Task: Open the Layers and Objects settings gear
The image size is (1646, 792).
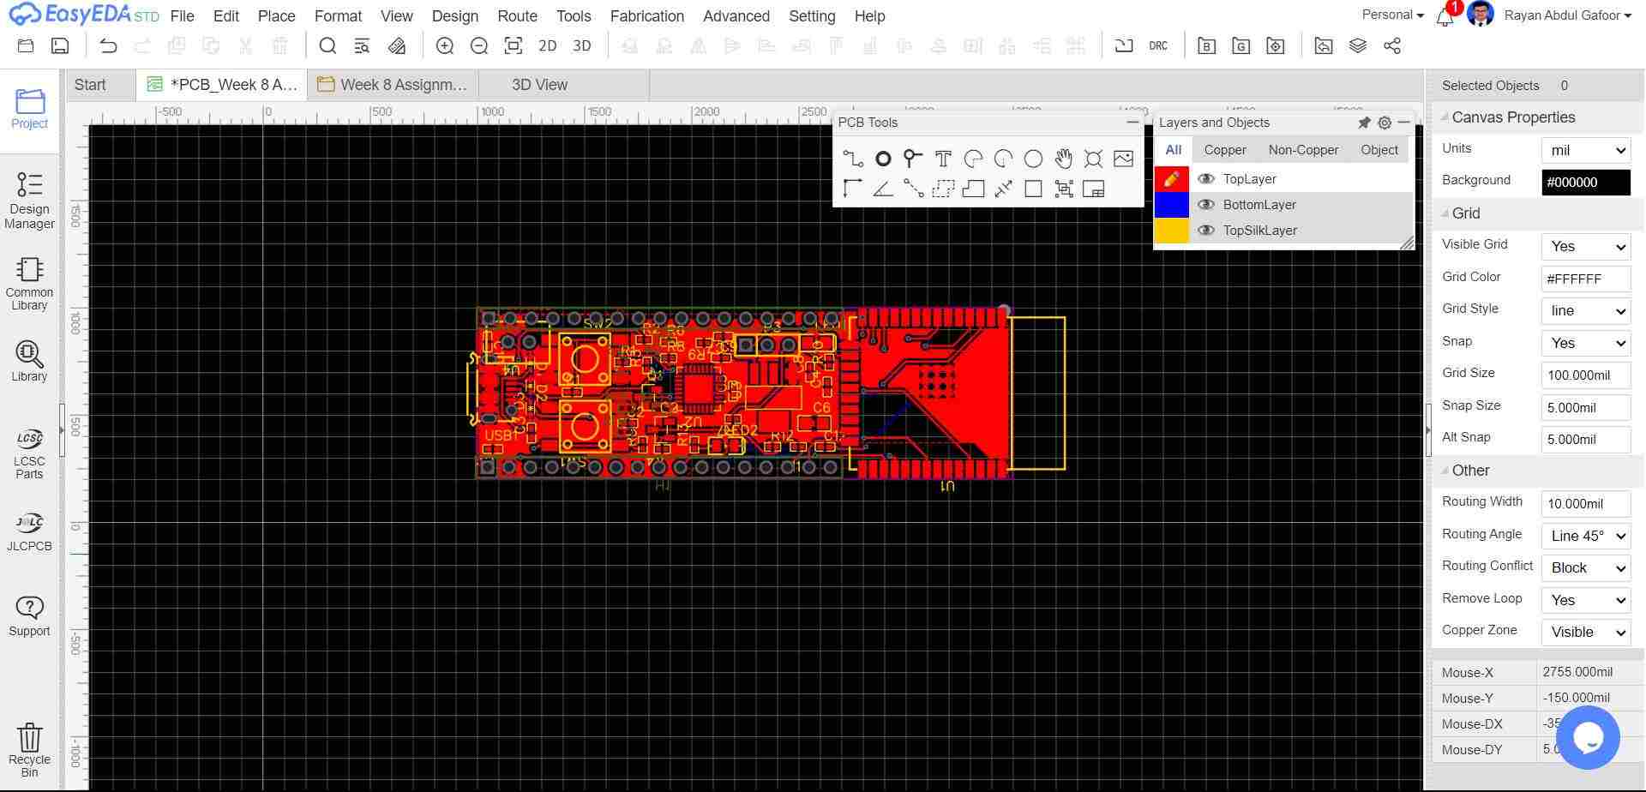Action: pyautogui.click(x=1385, y=123)
